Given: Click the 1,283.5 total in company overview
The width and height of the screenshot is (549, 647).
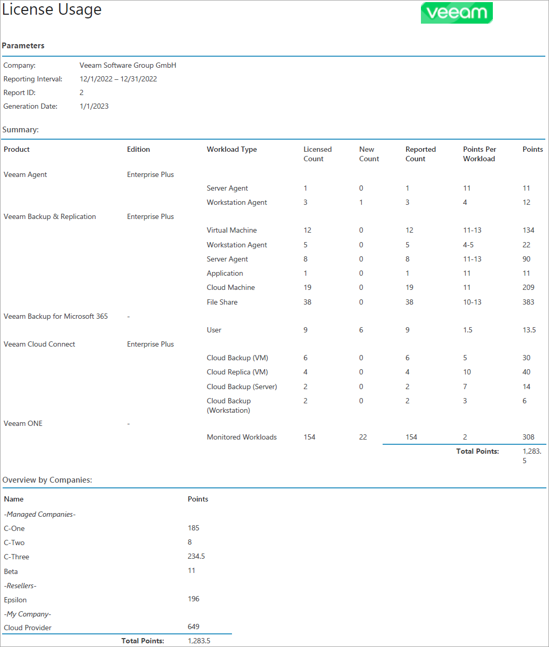Looking at the screenshot, I should click(x=199, y=641).
